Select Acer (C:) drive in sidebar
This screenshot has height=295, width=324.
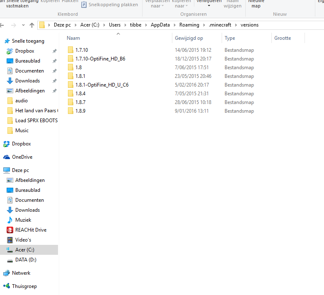point(29,250)
